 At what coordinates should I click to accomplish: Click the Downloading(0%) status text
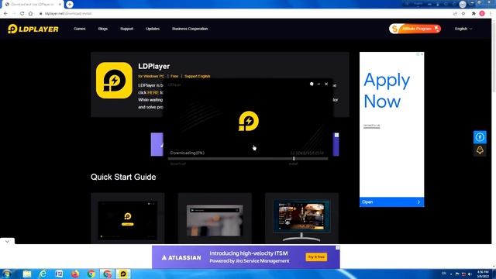tap(188, 153)
